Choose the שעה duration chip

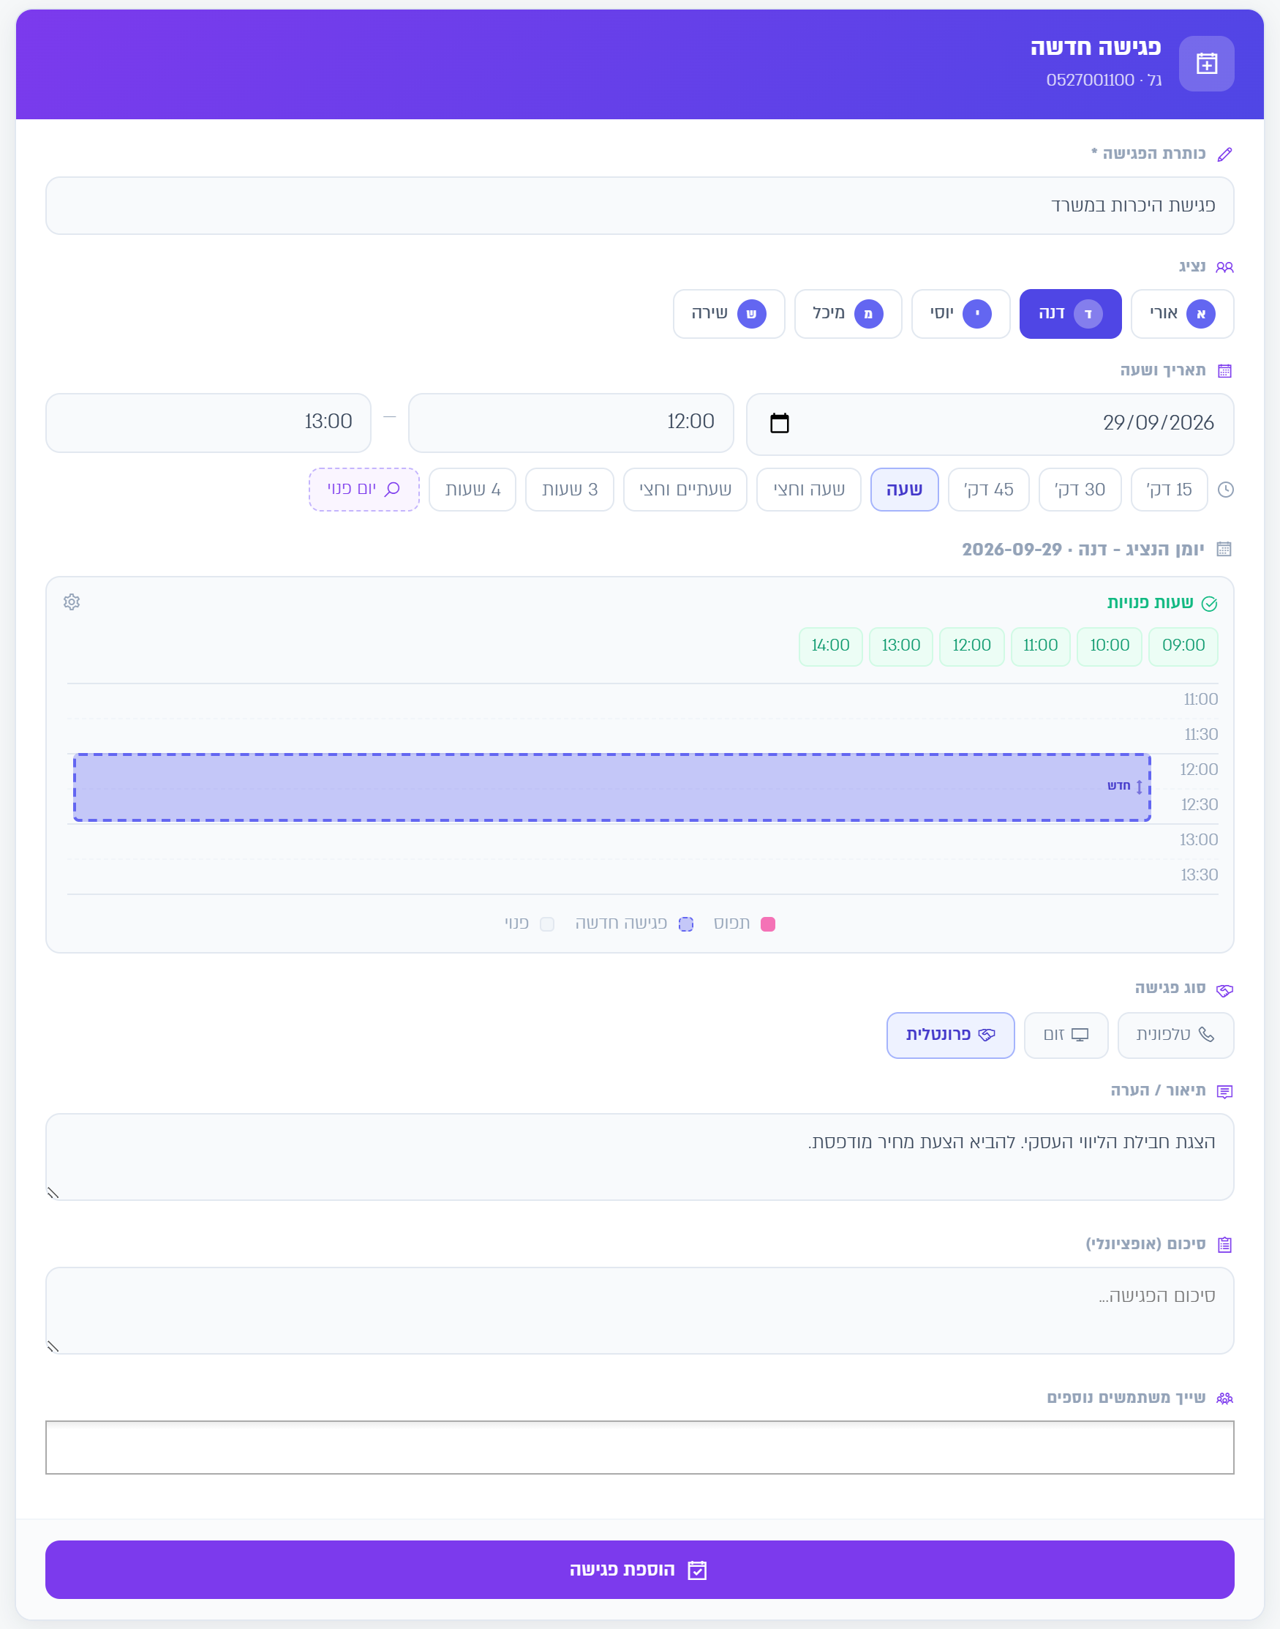click(x=904, y=490)
